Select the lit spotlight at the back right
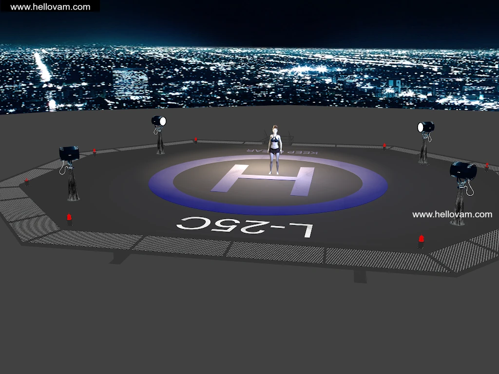The width and height of the screenshot is (499, 374). click(425, 128)
